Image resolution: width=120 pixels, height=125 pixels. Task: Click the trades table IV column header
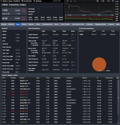pyautogui.click(x=97, y=78)
